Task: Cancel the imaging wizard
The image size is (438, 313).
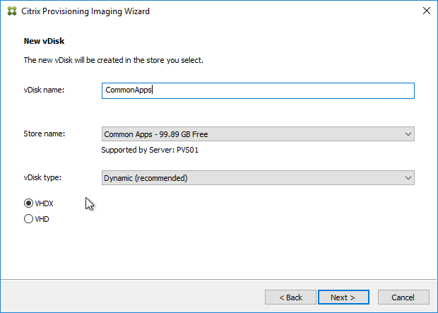Action: 403,297
